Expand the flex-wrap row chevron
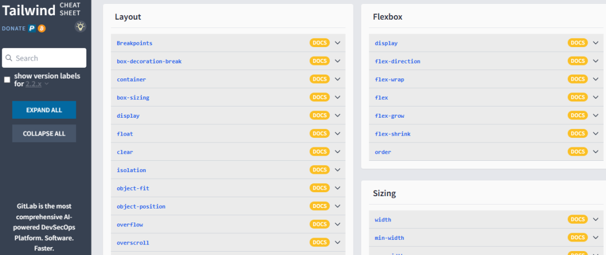The width and height of the screenshot is (606, 255). [595, 79]
